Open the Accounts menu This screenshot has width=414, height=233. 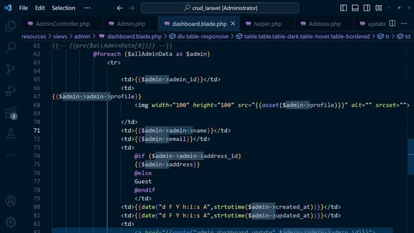point(10,201)
